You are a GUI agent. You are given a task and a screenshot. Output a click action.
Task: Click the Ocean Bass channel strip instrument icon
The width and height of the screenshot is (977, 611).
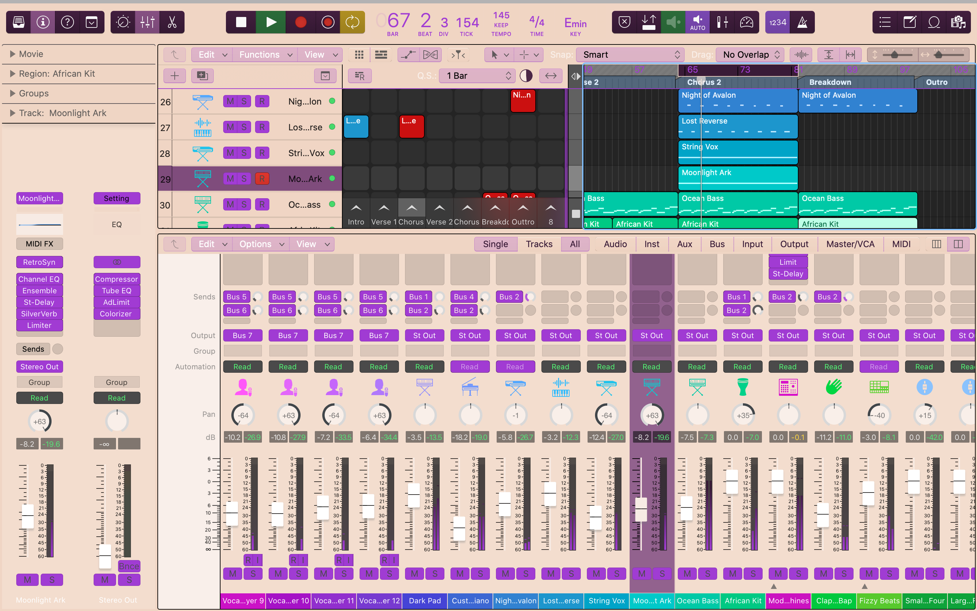pyautogui.click(x=697, y=387)
